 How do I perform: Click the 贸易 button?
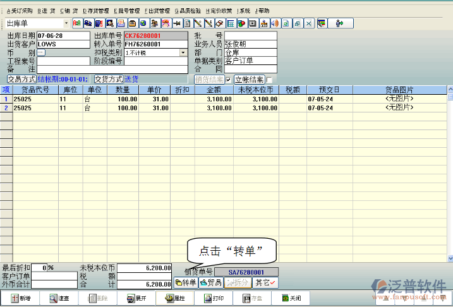coord(212,283)
